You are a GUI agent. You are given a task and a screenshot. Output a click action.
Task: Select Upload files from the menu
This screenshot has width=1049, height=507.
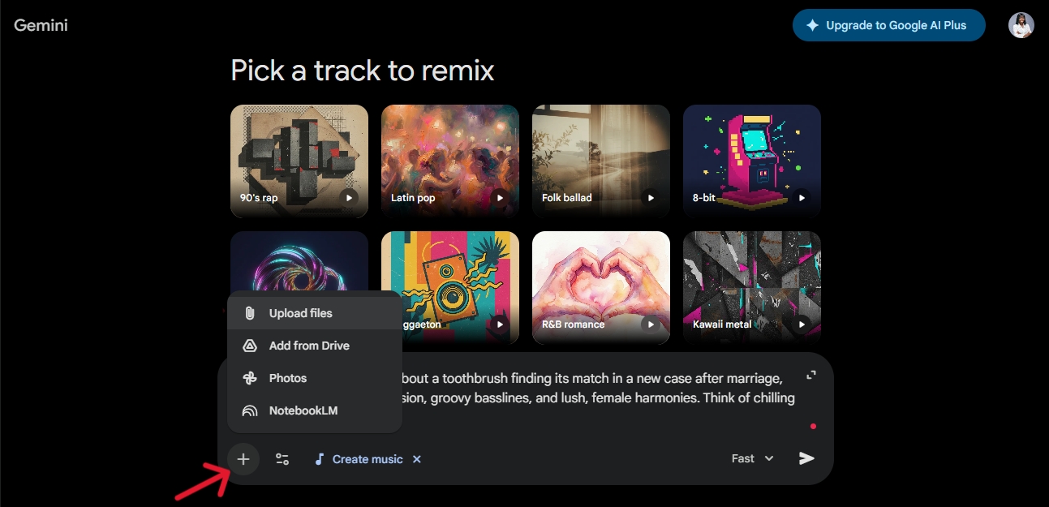(300, 313)
